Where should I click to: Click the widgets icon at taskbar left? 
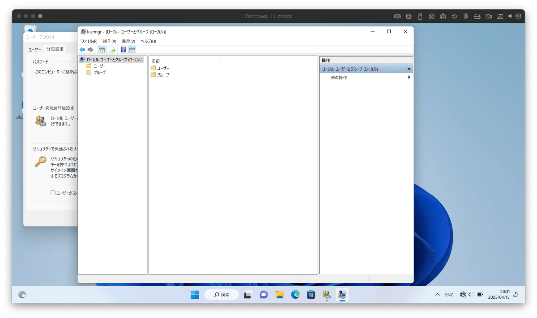click(22, 295)
